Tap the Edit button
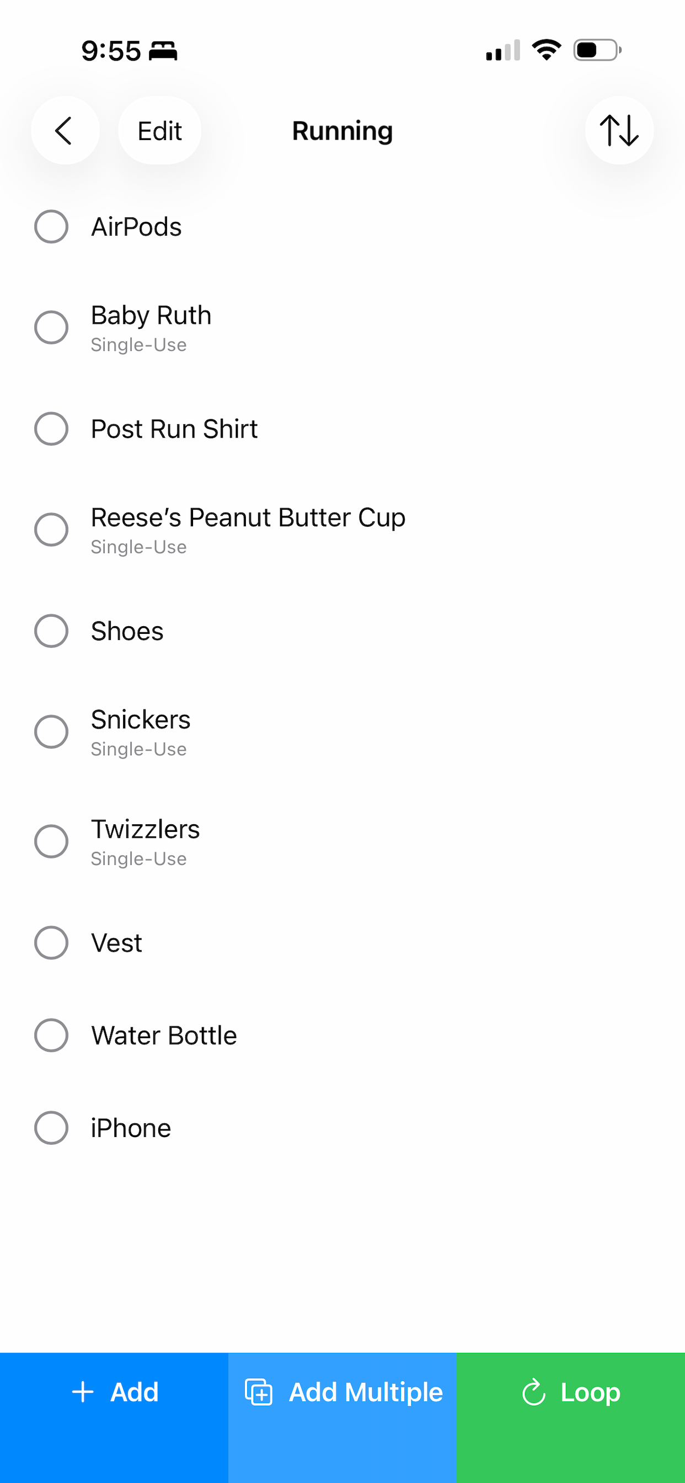The width and height of the screenshot is (685, 1483). coord(159,131)
